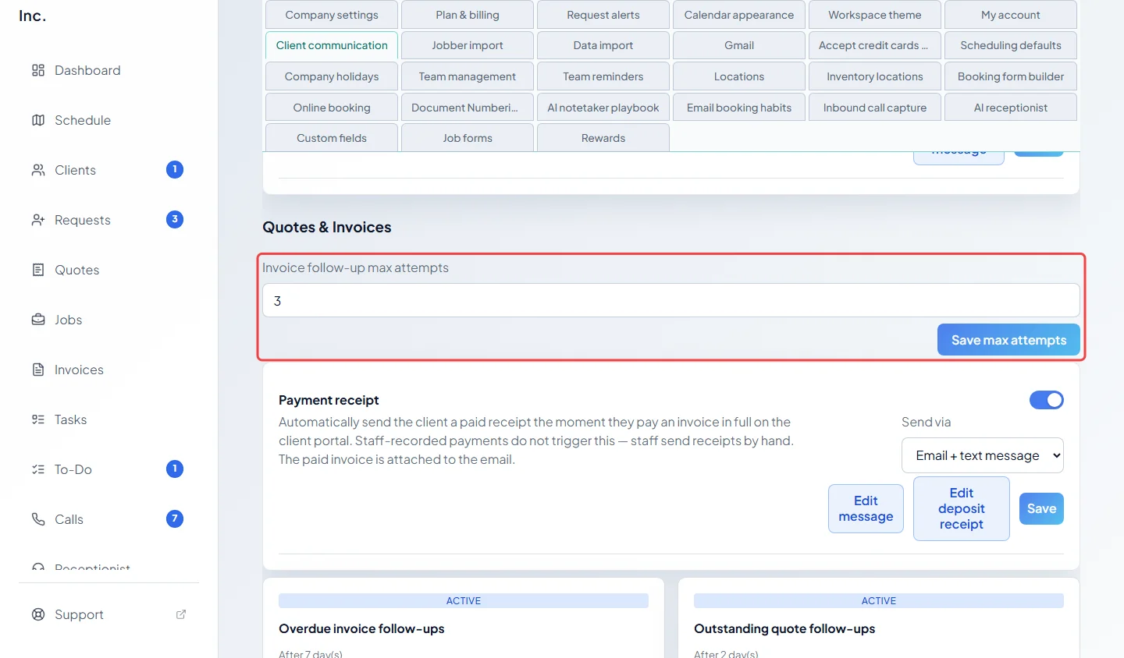Click the Invoices file icon

click(x=38, y=370)
